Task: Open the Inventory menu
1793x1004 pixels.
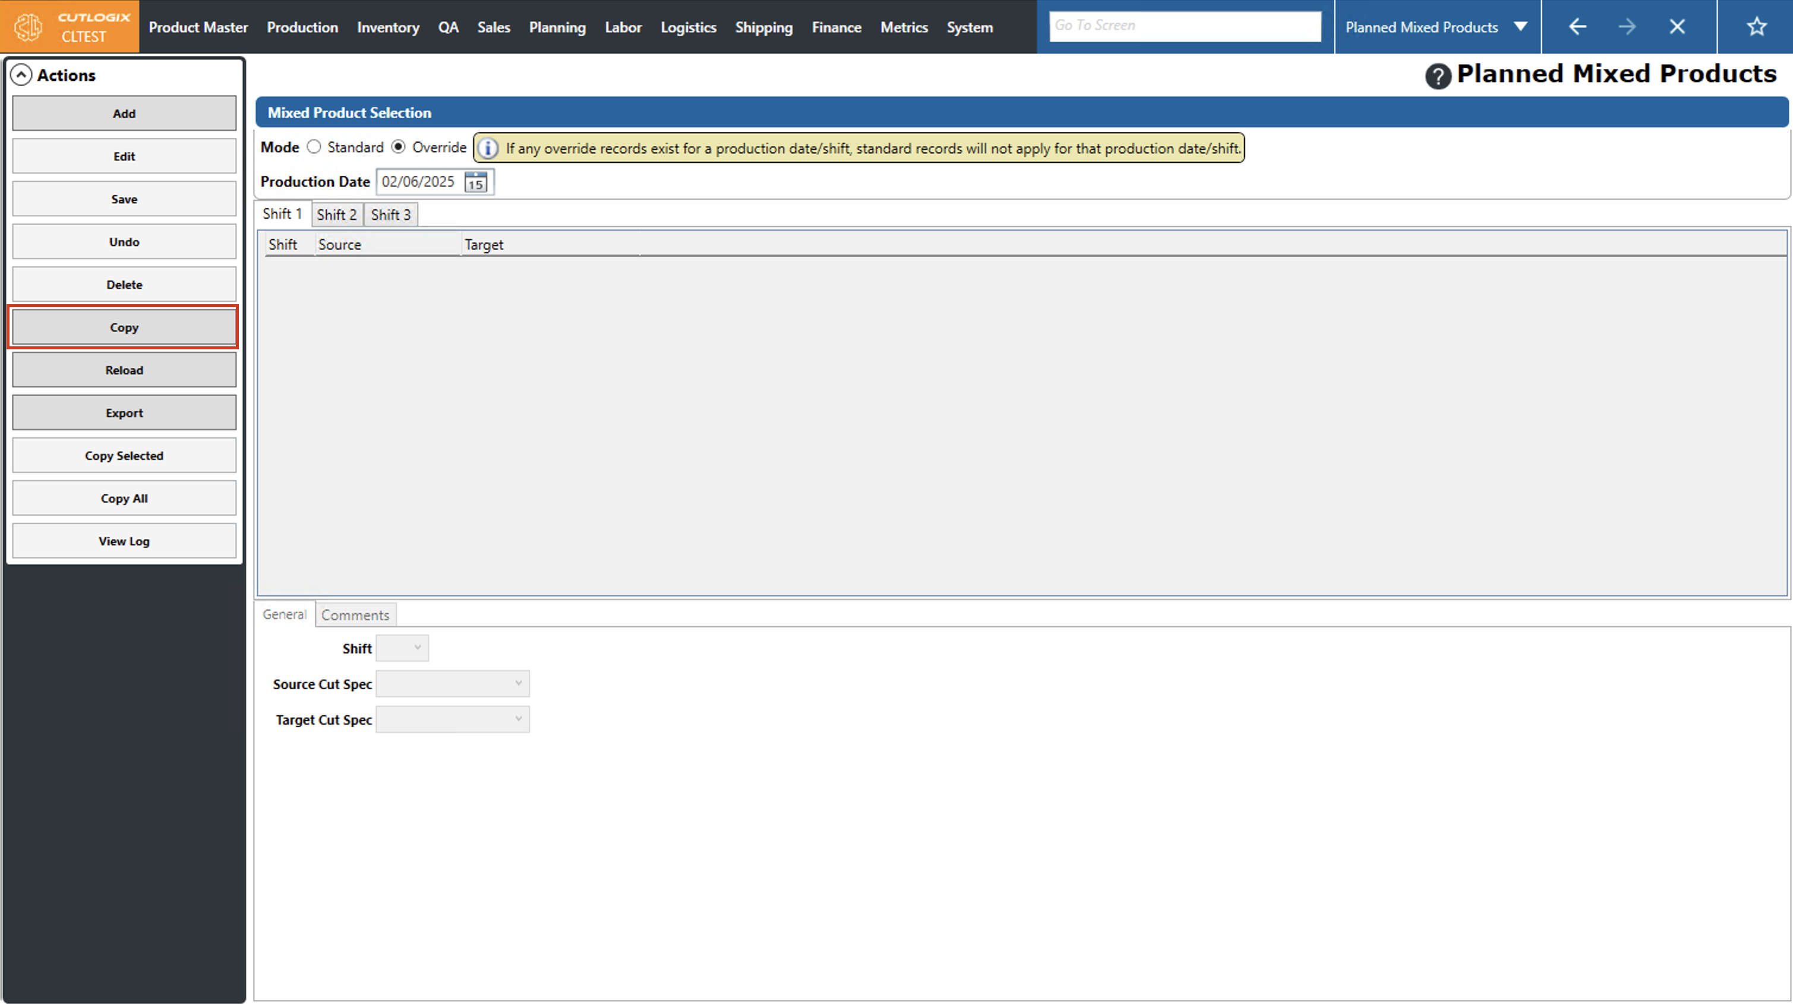Action: tap(388, 27)
